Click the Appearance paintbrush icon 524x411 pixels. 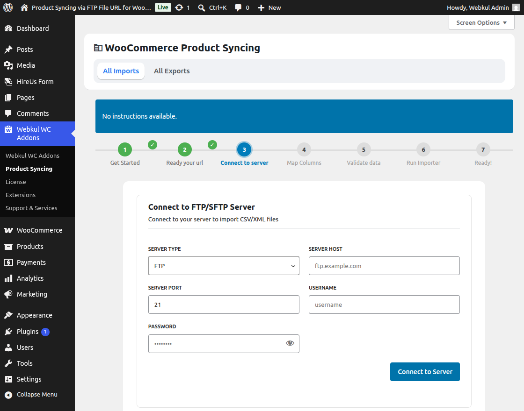[8, 315]
